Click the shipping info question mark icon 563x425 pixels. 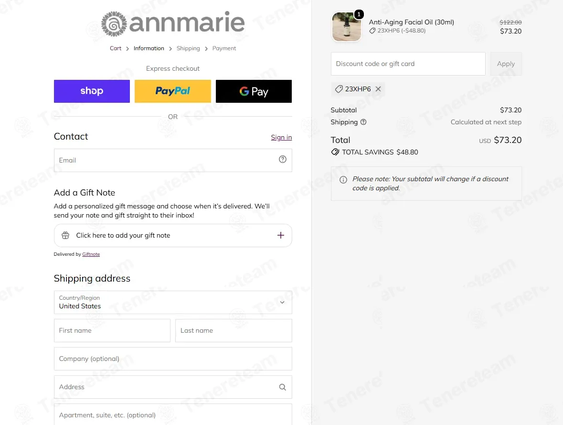[x=363, y=122]
